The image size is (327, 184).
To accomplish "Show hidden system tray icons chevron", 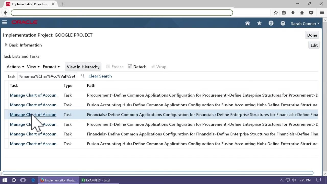I will point(282,180).
